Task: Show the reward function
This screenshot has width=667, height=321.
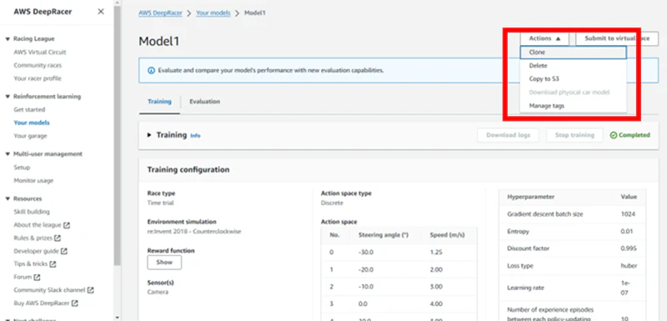Action: (164, 263)
